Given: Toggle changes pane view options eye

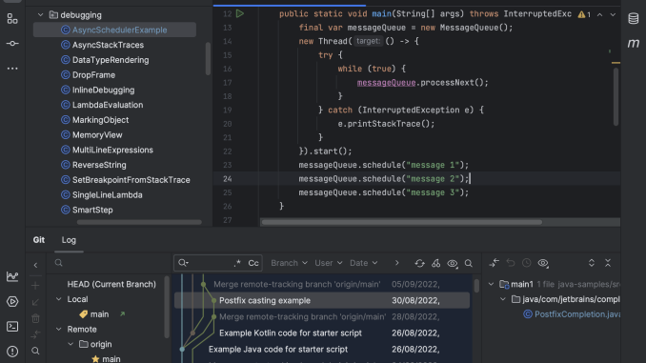Looking at the screenshot, I should tap(543, 263).
